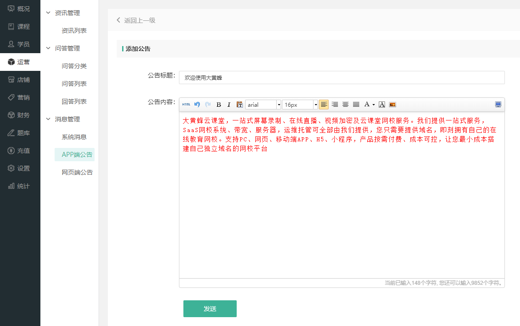Click inside the announcement content area
Image resolution: width=520 pixels, height=326 pixels.
click(341, 195)
